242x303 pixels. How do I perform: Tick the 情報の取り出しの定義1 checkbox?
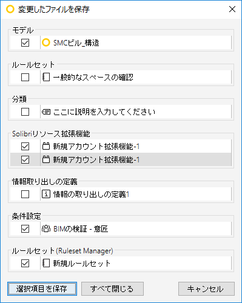click(x=25, y=194)
